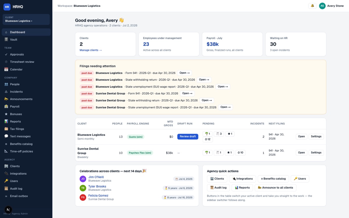349x218 pixels.
Task: Open Tyler Brooks' profile link
Action: pos(97,186)
